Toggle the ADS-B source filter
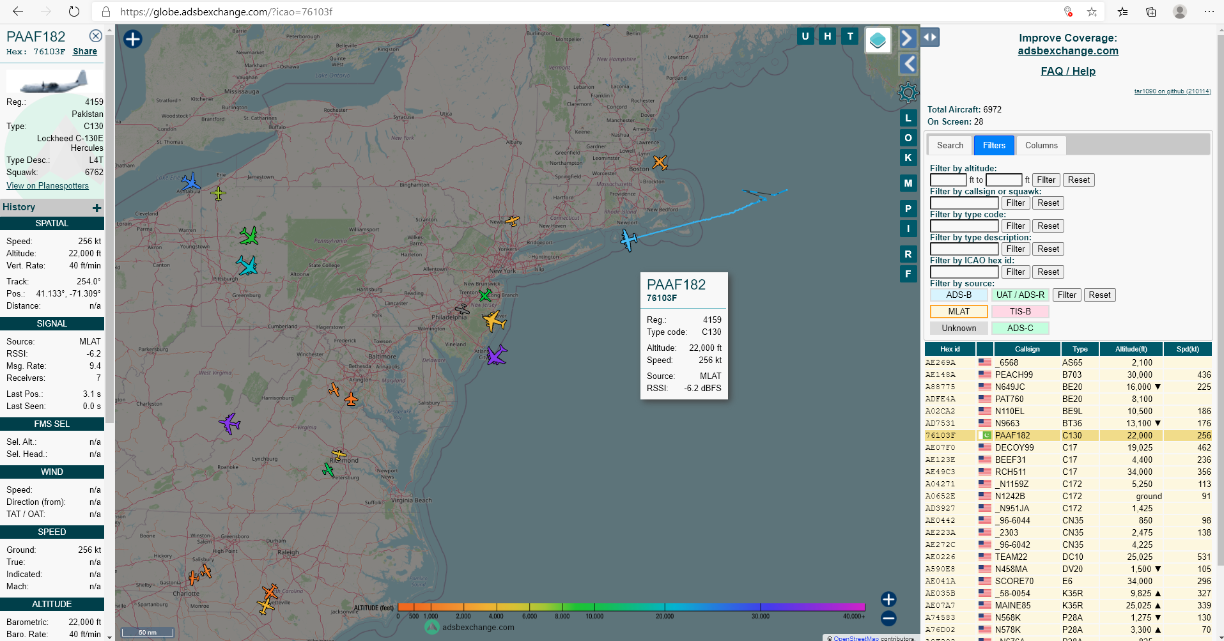This screenshot has height=641, width=1224. [x=959, y=295]
